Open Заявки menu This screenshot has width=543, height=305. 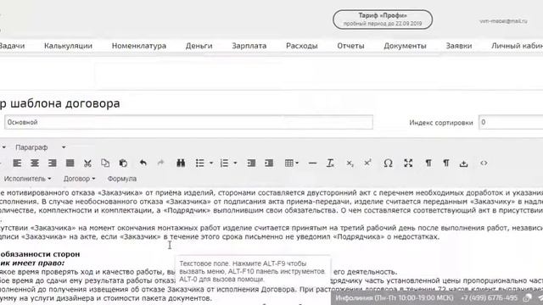[x=459, y=46]
